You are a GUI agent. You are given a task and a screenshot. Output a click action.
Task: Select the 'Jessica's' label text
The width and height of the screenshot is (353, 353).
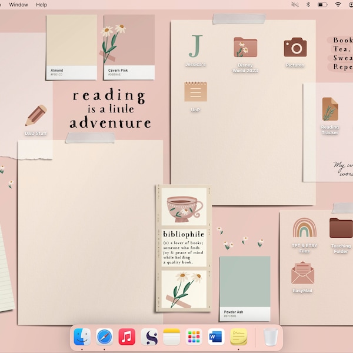[x=196, y=64]
